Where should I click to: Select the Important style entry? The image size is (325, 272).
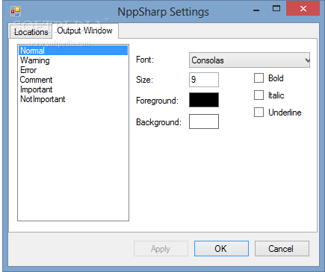[73, 89]
